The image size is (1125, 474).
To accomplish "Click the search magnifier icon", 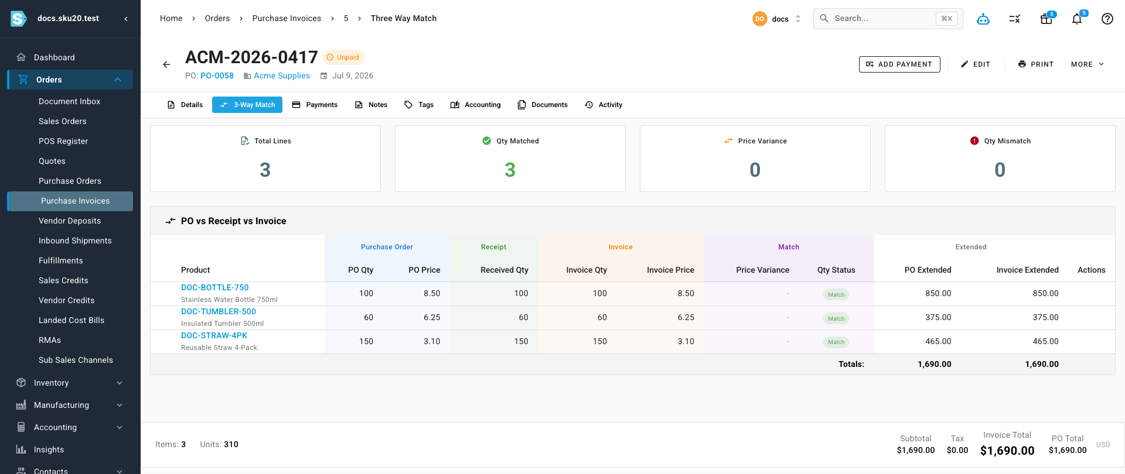I will [x=824, y=19].
